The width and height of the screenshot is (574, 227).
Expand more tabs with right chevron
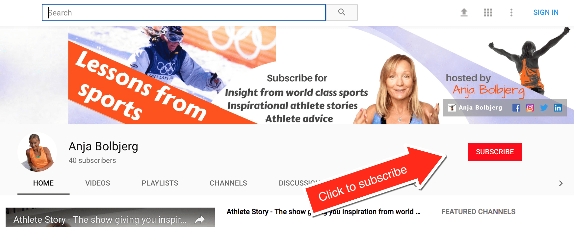(561, 183)
